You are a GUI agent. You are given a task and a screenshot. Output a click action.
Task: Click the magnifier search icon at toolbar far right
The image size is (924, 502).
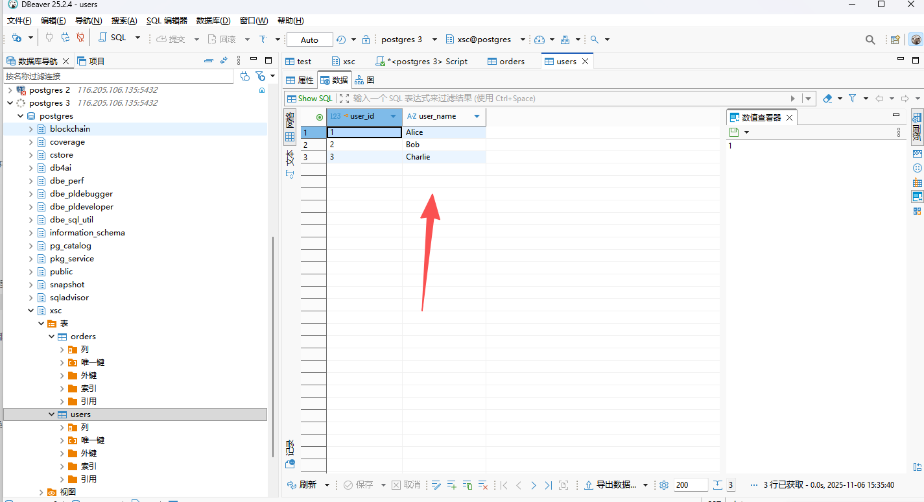tap(870, 40)
